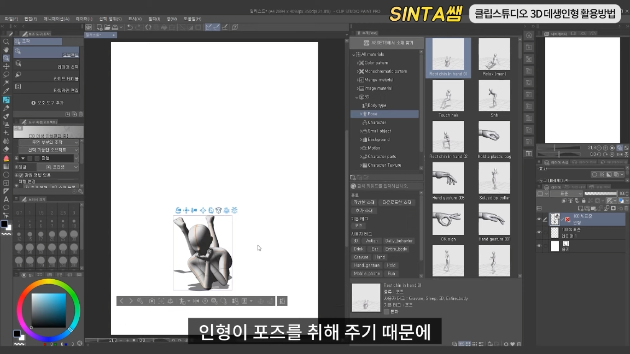Open 도움말(H) menu
Screen dimensions: 630x354
[192, 19]
